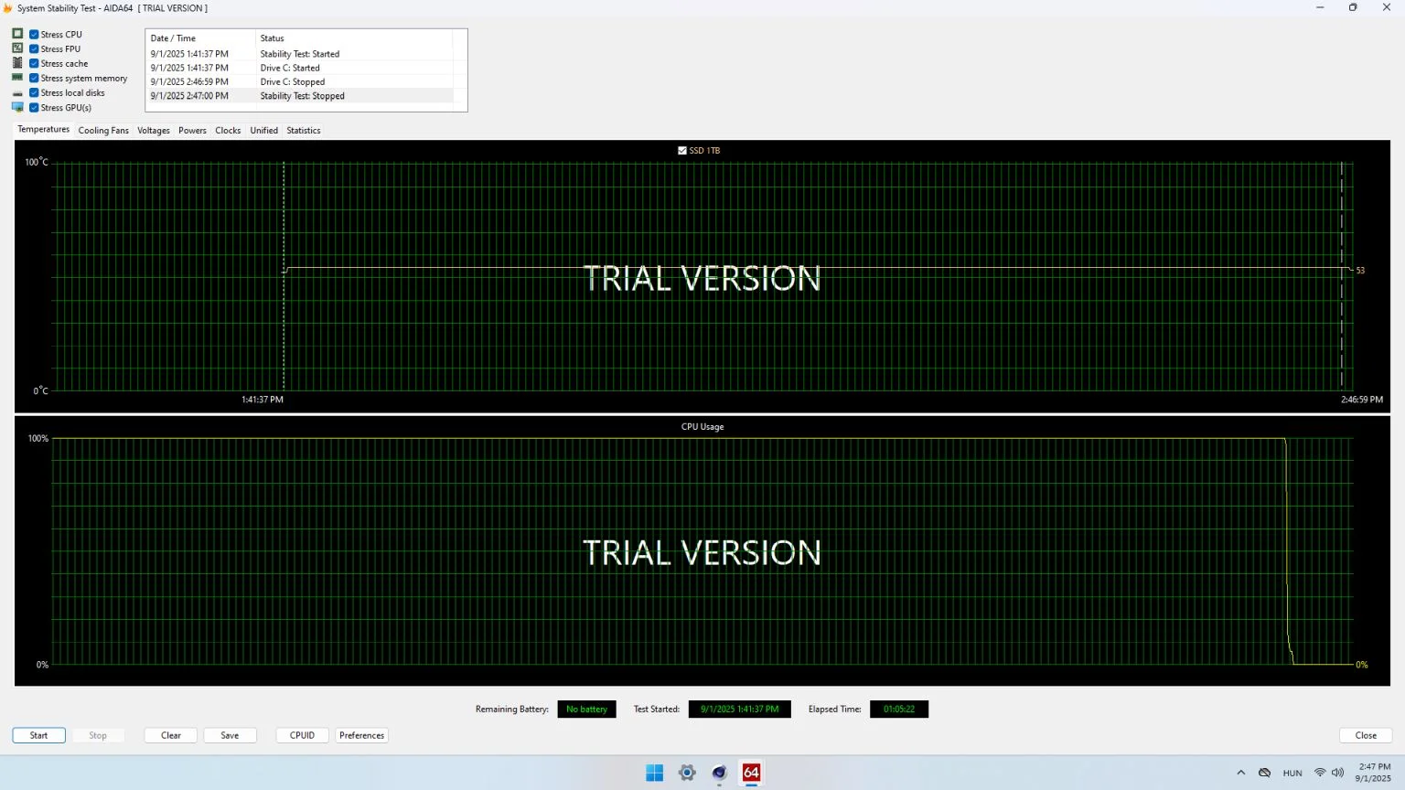
Task: Click the monitor icon next to Stress GPU(s)
Action: coord(17,107)
